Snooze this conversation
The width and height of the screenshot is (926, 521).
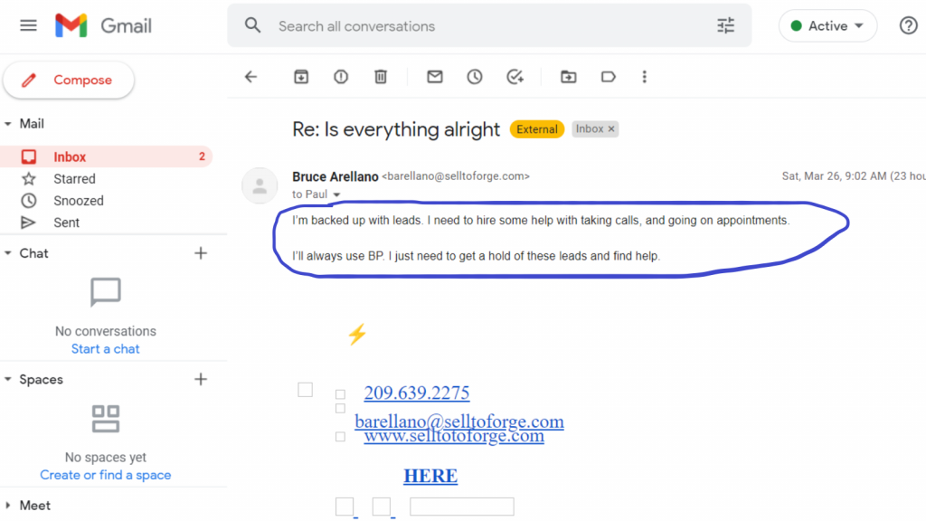click(x=475, y=77)
